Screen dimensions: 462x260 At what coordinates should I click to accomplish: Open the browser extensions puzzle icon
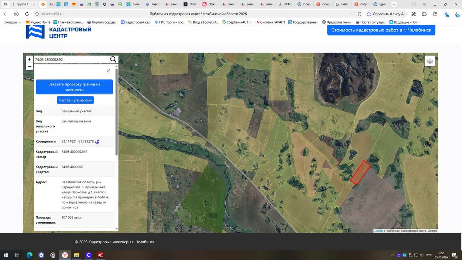[x=424, y=14]
